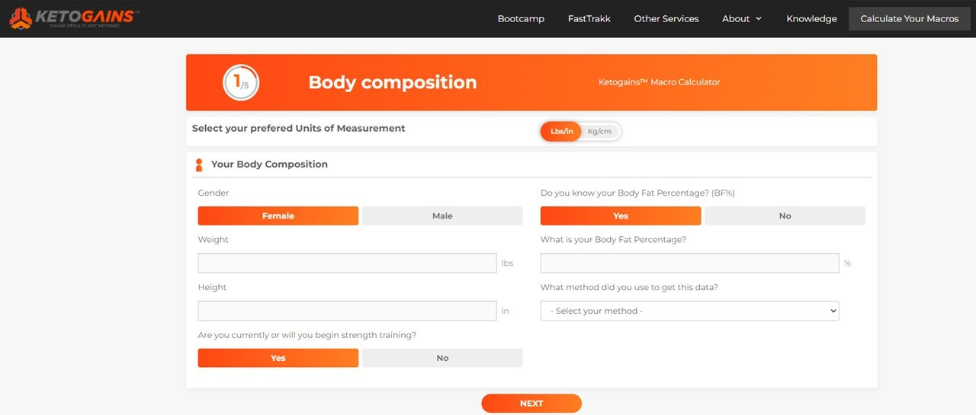This screenshot has width=976, height=415.
Task: Open the Bootcamp menu item
Action: (521, 19)
